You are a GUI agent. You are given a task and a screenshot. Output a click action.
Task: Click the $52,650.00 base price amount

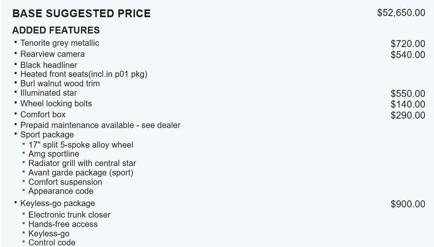coord(401,13)
